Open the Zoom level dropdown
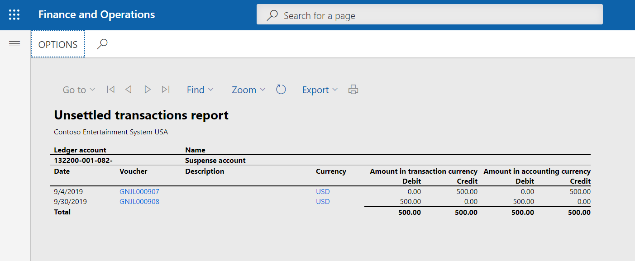 tap(248, 90)
